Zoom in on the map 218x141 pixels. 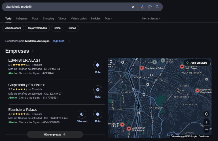click(207, 122)
